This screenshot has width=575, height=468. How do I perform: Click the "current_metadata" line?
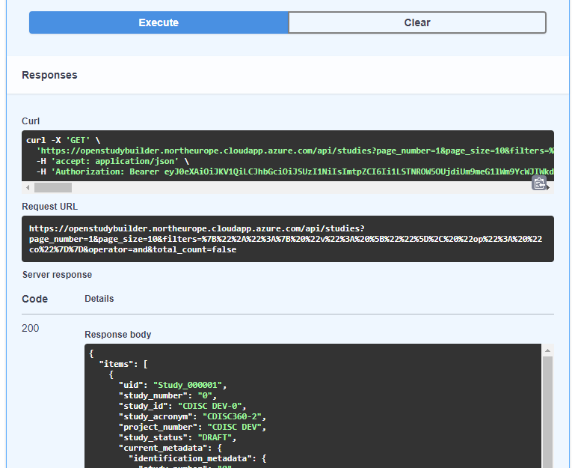(170, 448)
